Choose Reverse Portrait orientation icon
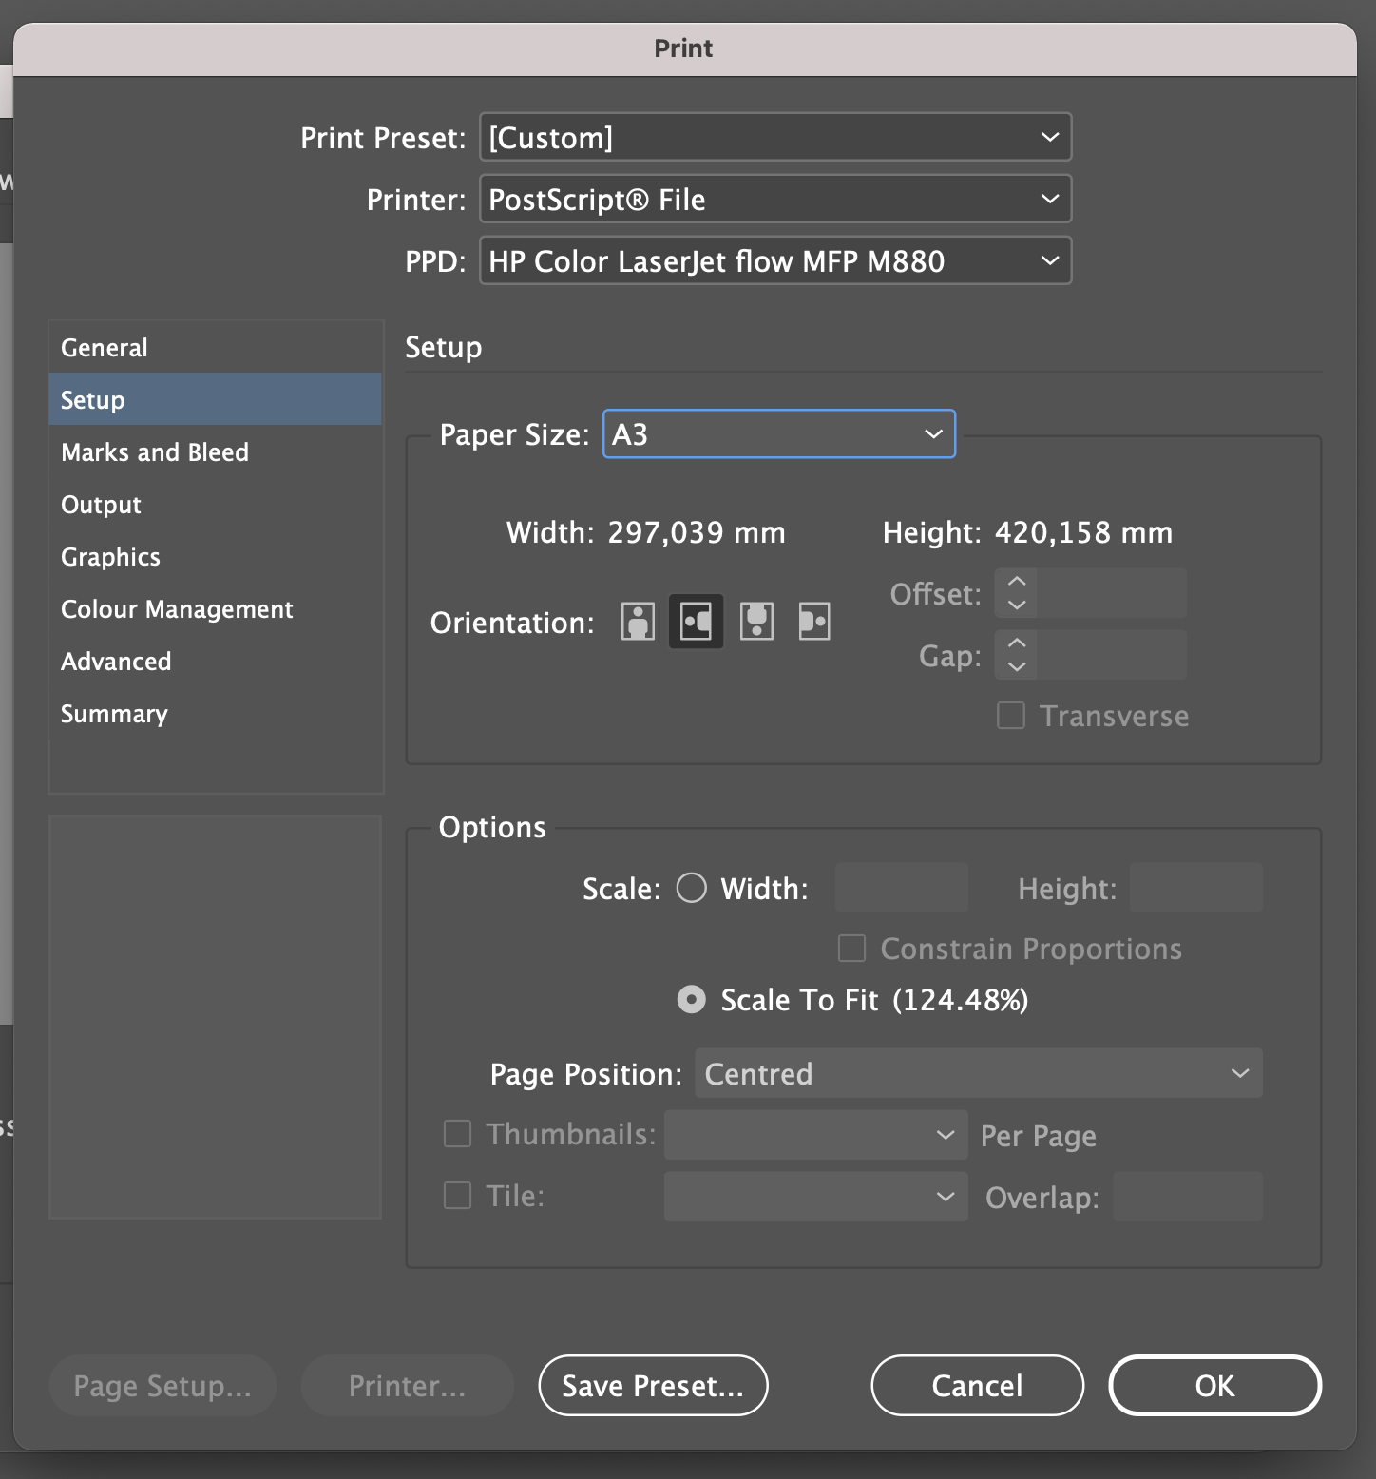 pos(756,622)
